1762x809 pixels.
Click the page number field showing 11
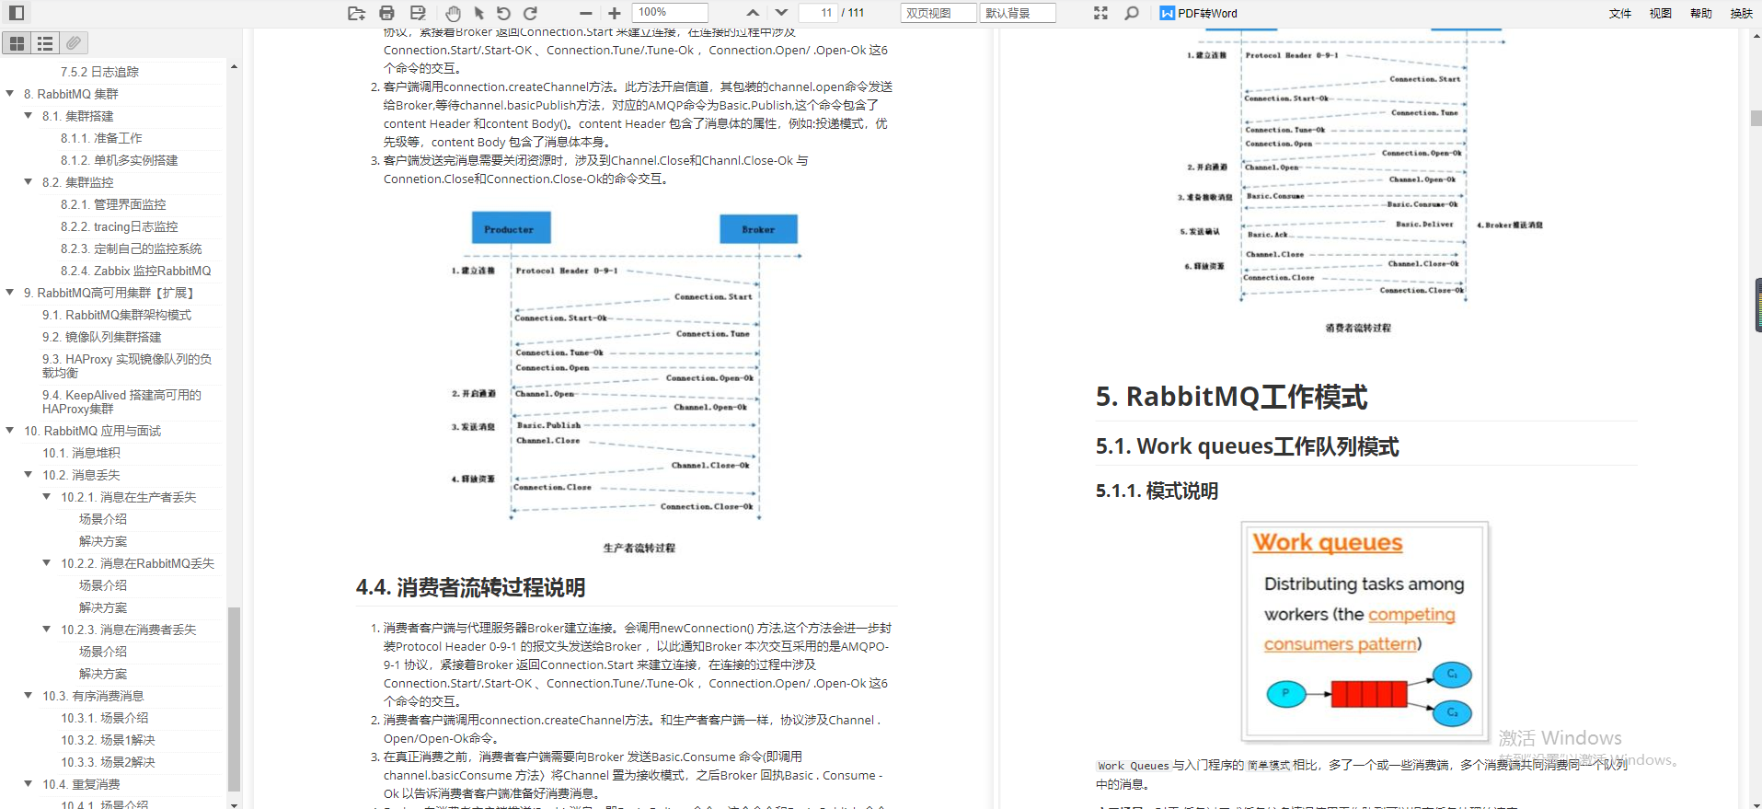point(817,13)
